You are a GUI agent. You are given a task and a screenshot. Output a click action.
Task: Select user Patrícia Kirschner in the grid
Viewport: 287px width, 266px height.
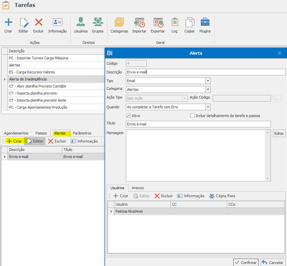(x=142, y=211)
